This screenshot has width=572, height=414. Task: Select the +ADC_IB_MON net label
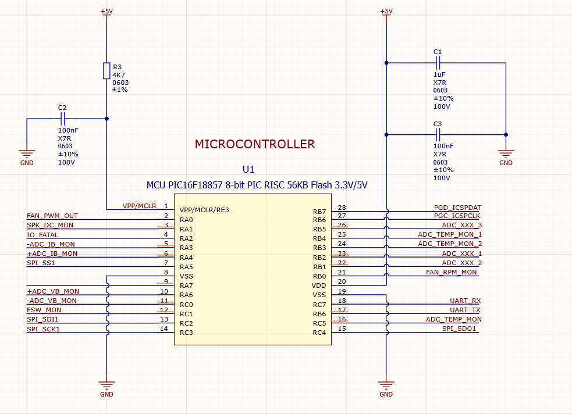pos(52,254)
